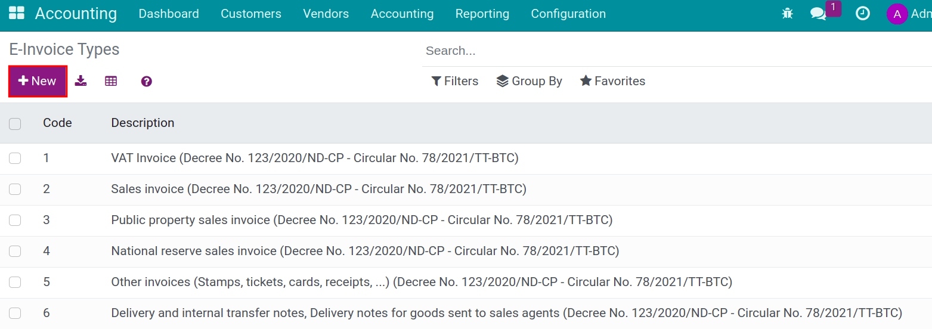This screenshot has width=932, height=329.
Task: Open the Accounting menu item
Action: click(402, 14)
